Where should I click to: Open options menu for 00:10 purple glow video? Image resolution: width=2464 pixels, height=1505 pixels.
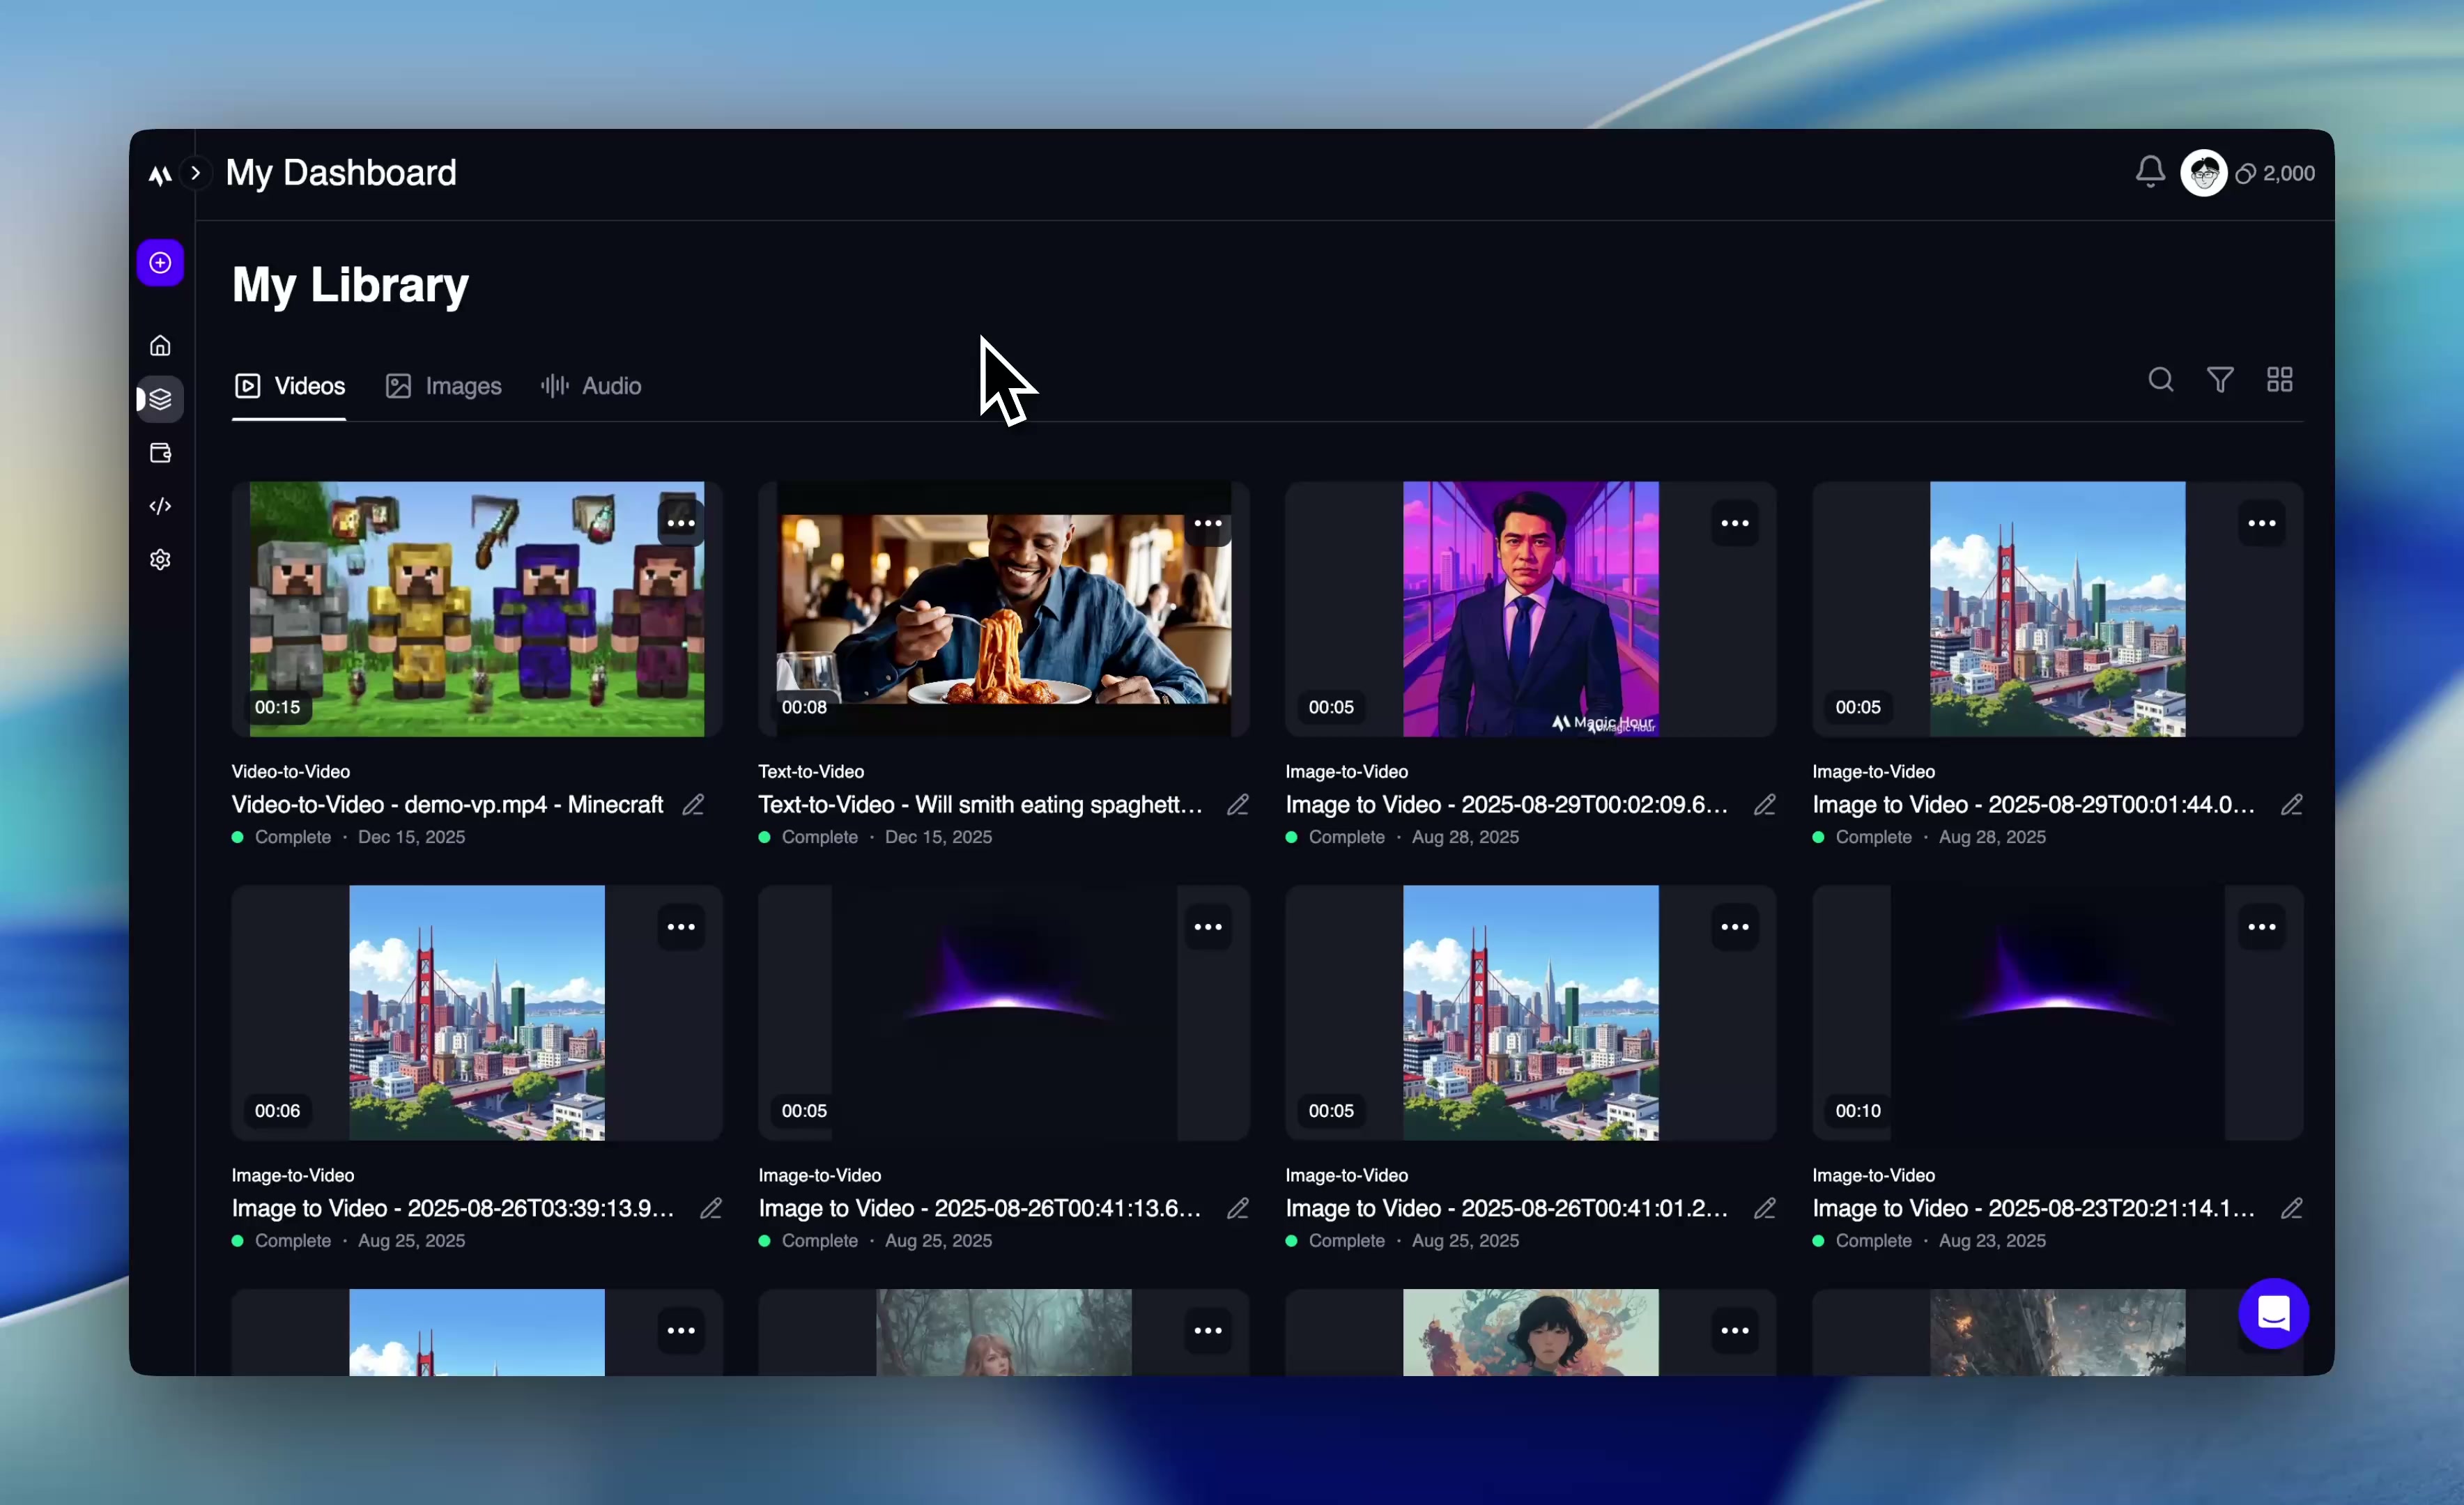point(2262,927)
